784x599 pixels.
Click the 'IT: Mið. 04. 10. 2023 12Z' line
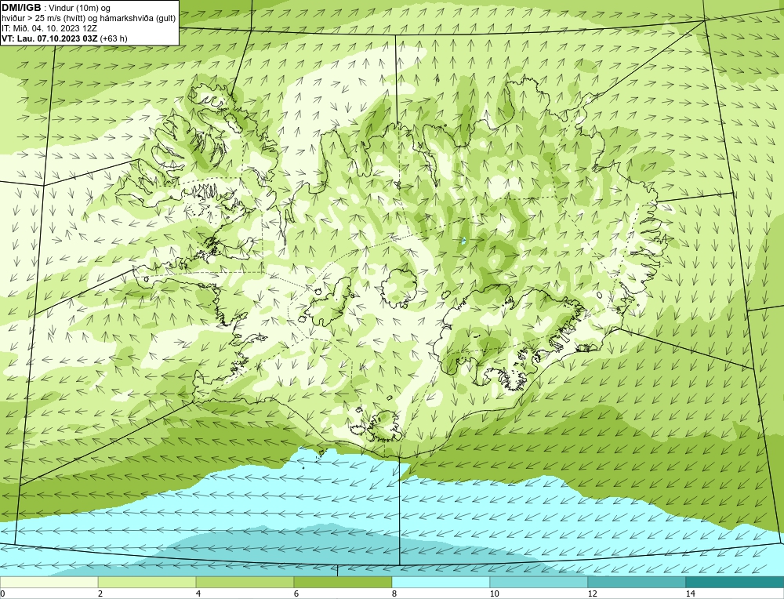(x=49, y=28)
